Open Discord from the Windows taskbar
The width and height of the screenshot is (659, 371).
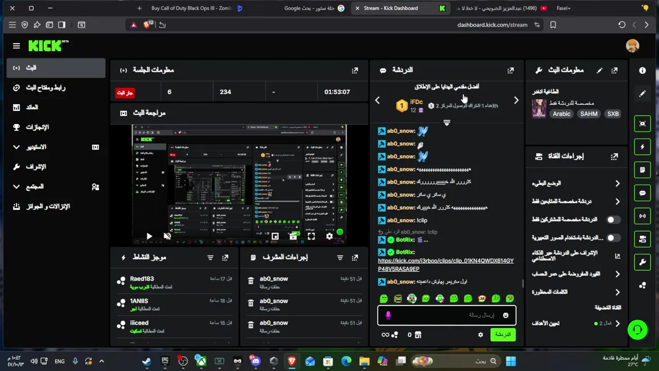[x=256, y=361]
